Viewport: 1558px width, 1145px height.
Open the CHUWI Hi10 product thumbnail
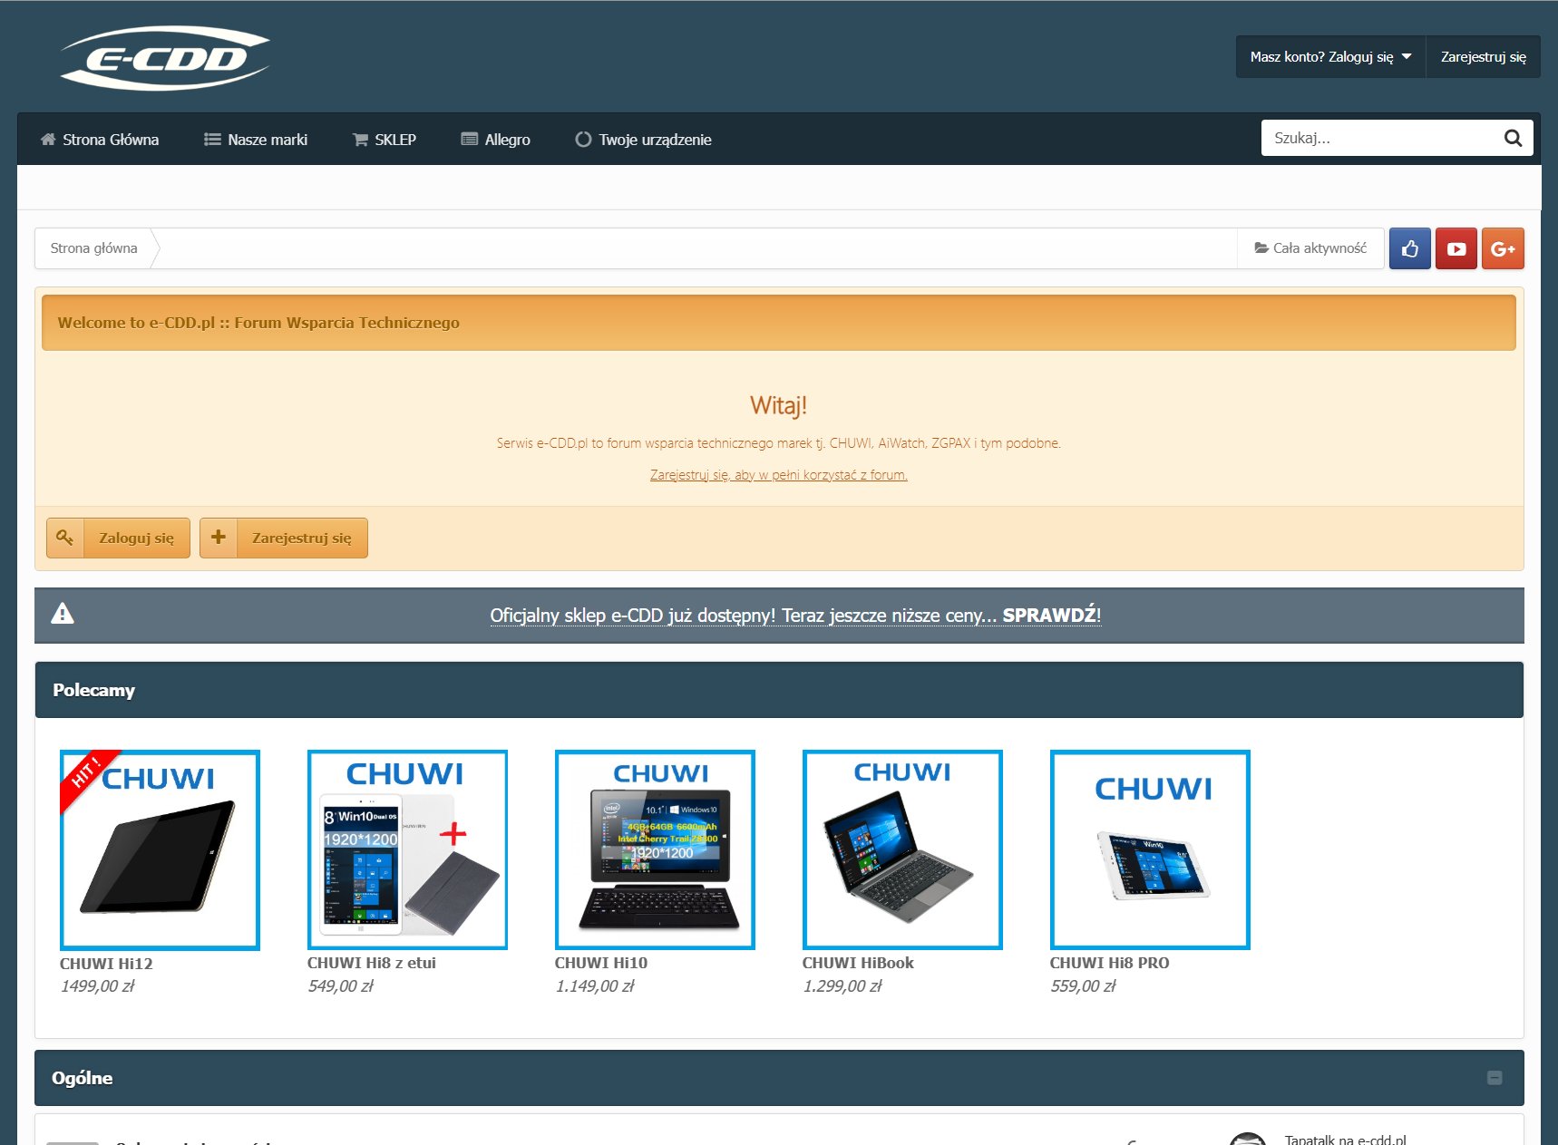pos(655,849)
